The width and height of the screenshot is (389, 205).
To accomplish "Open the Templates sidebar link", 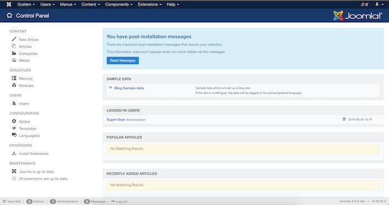I will (28, 129).
